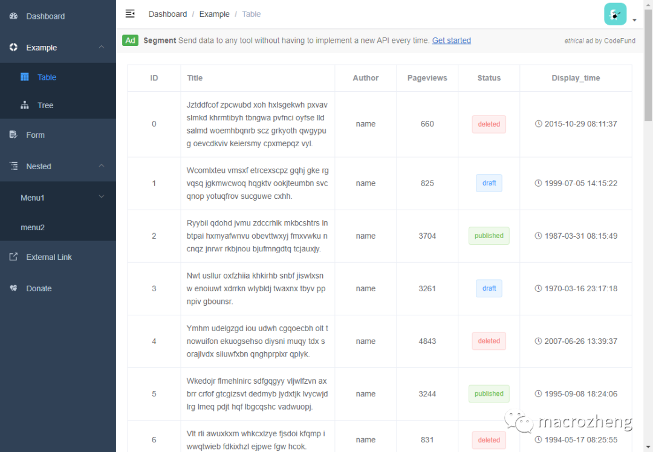The image size is (653, 452).
Task: Click the External Link arrow icon
Action: click(13, 257)
